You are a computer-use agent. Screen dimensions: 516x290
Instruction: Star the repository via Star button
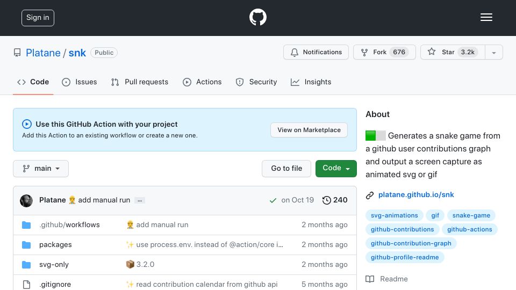pos(453,52)
